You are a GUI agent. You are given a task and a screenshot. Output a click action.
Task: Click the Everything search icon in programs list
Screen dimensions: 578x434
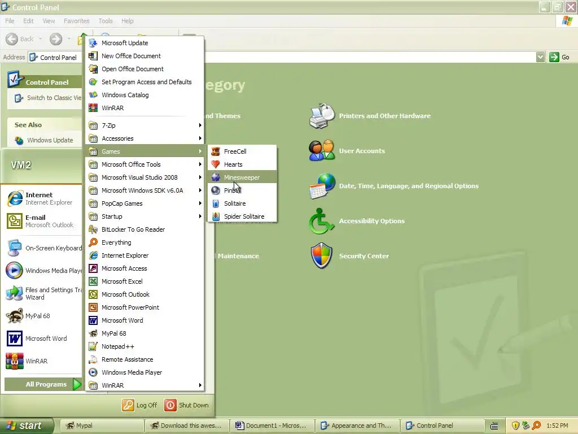click(93, 242)
